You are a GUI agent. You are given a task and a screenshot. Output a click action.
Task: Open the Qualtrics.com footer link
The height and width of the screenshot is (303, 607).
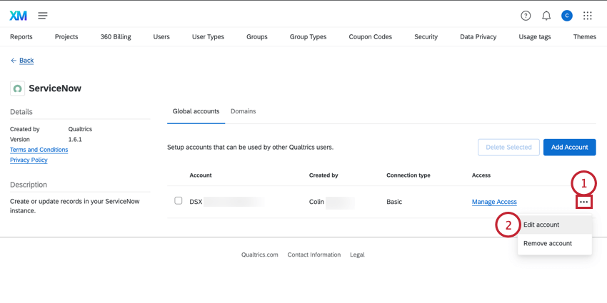pyautogui.click(x=260, y=255)
